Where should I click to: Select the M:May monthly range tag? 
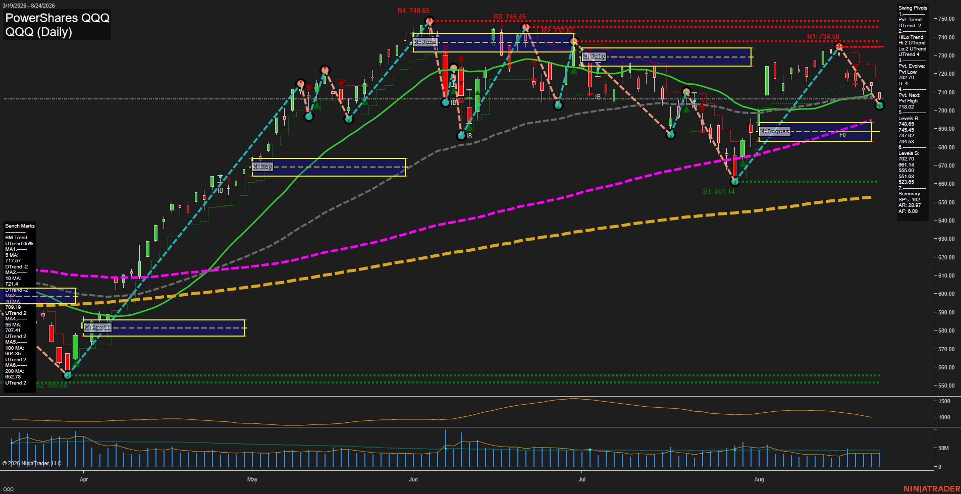262,167
